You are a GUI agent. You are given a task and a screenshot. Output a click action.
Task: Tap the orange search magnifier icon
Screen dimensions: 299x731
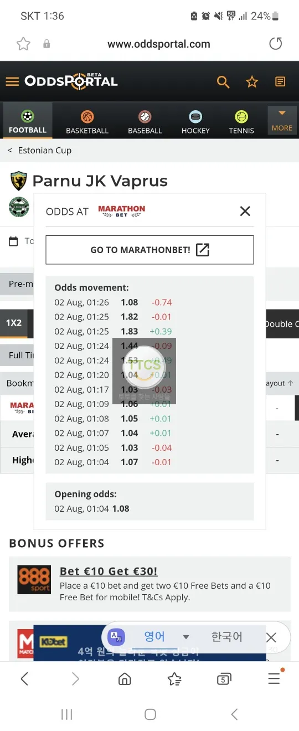coord(223,82)
